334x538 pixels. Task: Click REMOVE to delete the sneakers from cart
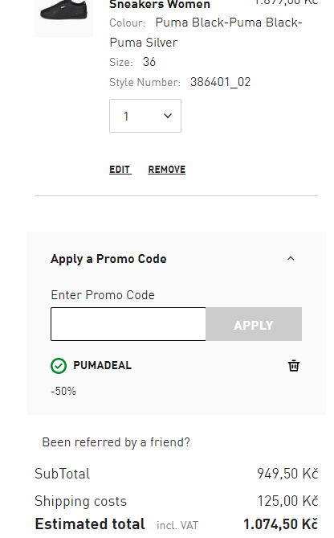click(167, 170)
